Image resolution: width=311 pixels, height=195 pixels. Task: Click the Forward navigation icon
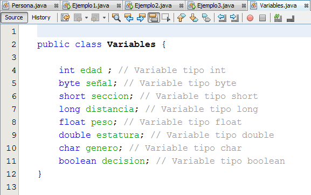(x=95, y=18)
